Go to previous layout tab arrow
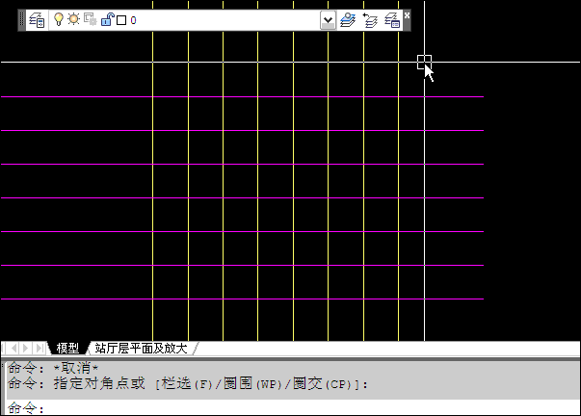The image size is (581, 416). [x=14, y=348]
